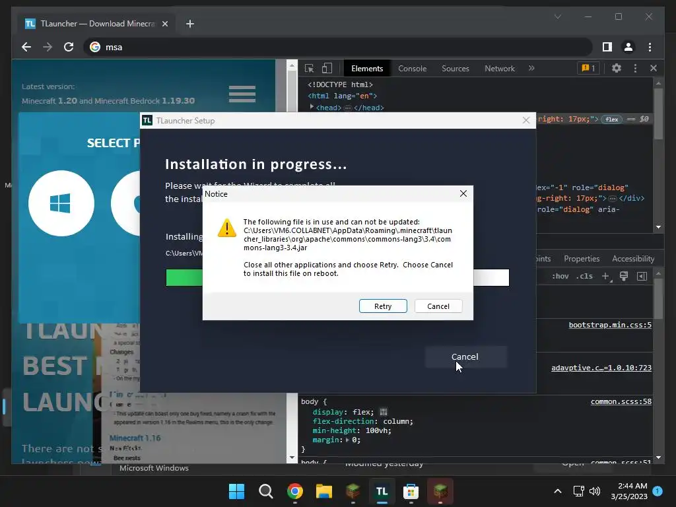Expand the margin shorthand property

tap(347, 440)
